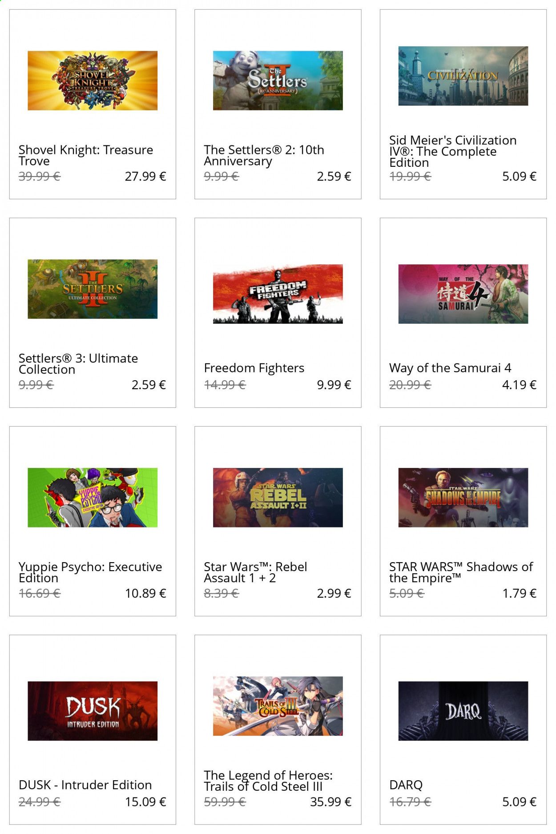Image resolution: width=556 pixels, height=834 pixels.
Task: Open the Way of the Samurai 4 artwork
Action: pos(463,294)
